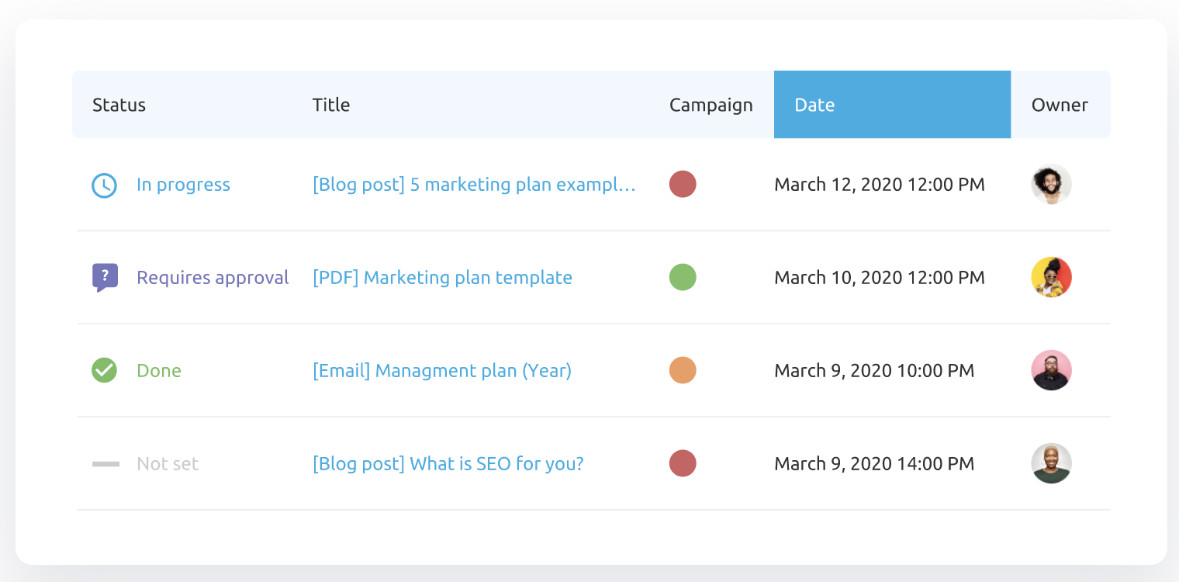The height and width of the screenshot is (582, 1179).
Task: Click the In progress clock icon
Action: tap(104, 185)
